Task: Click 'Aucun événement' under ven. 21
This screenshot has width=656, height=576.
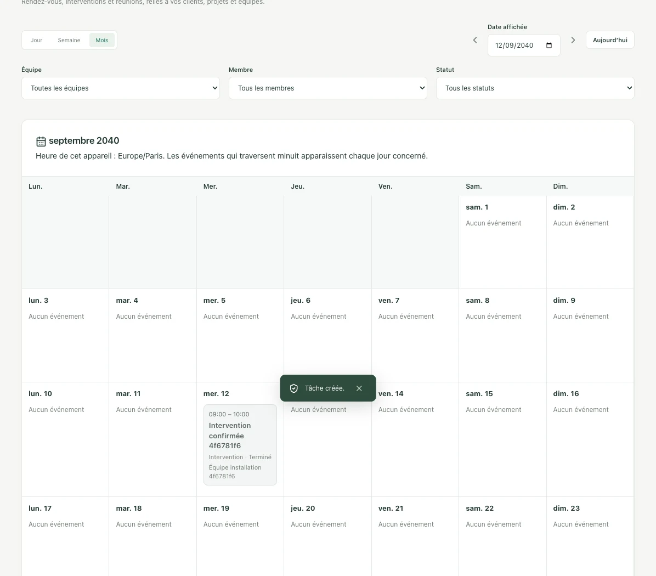Action: 406,524
